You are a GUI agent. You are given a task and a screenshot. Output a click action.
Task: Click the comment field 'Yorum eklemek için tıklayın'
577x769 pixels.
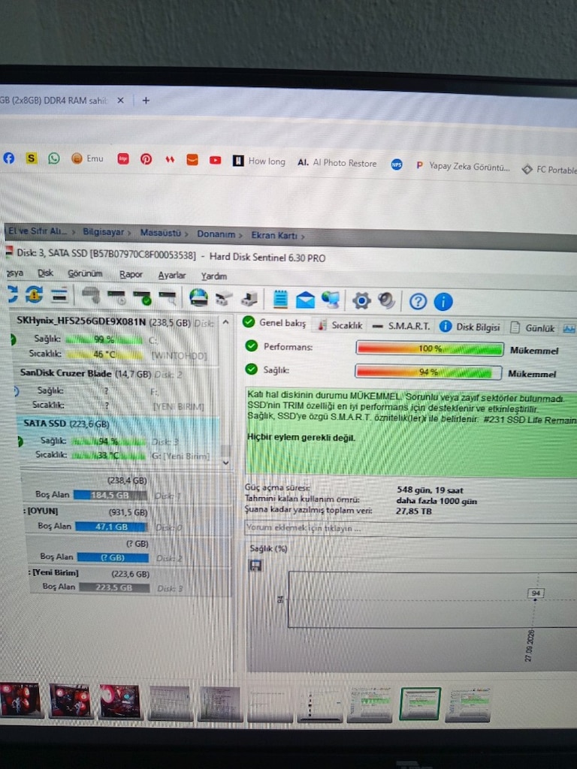click(x=411, y=529)
